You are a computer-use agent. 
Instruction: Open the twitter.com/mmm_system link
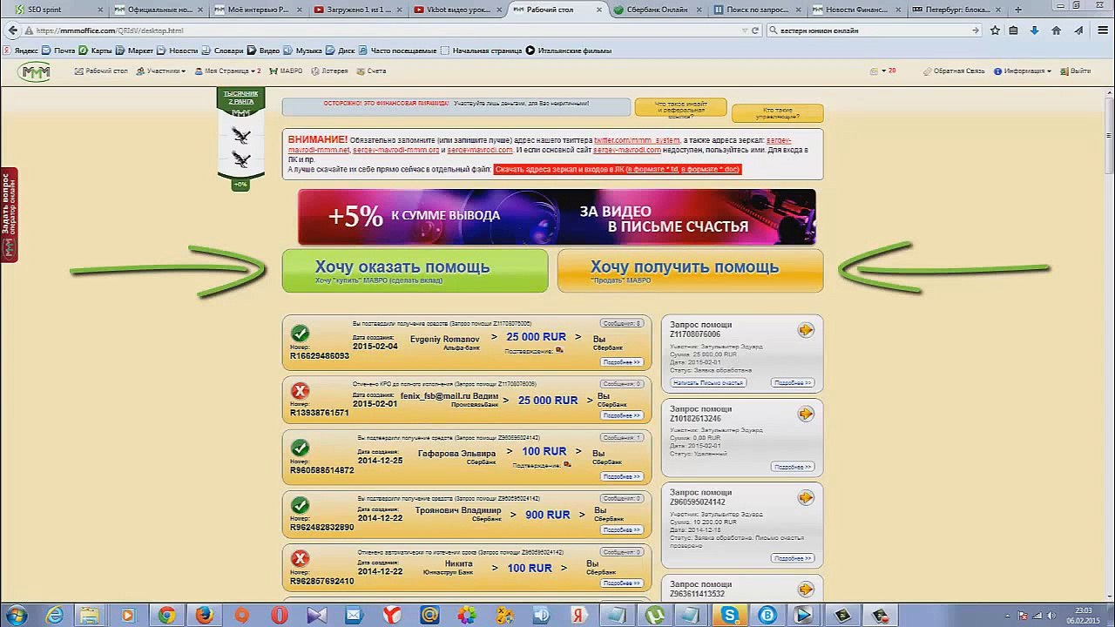click(x=637, y=140)
